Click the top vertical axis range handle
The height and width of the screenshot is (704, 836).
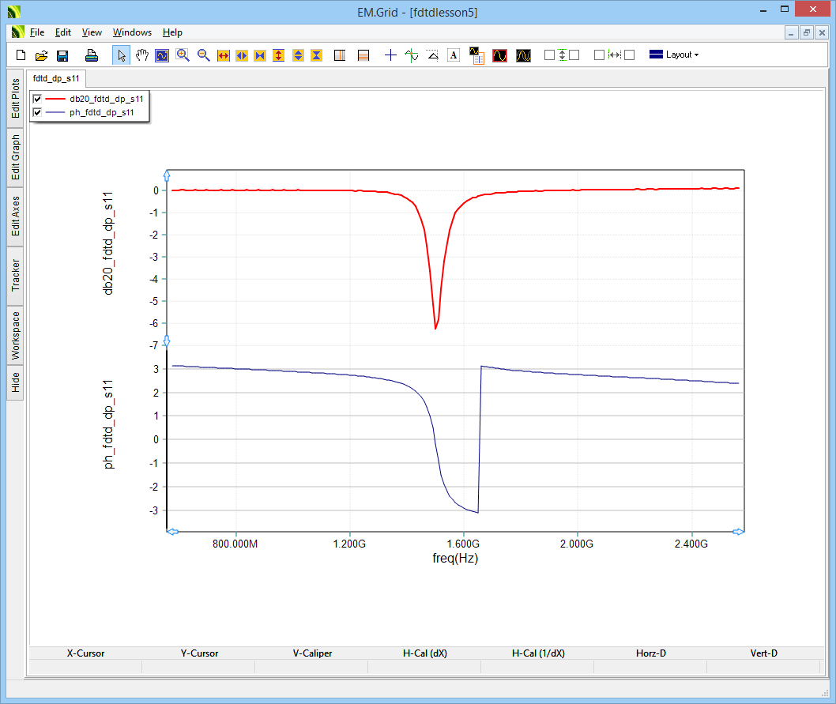(166, 173)
